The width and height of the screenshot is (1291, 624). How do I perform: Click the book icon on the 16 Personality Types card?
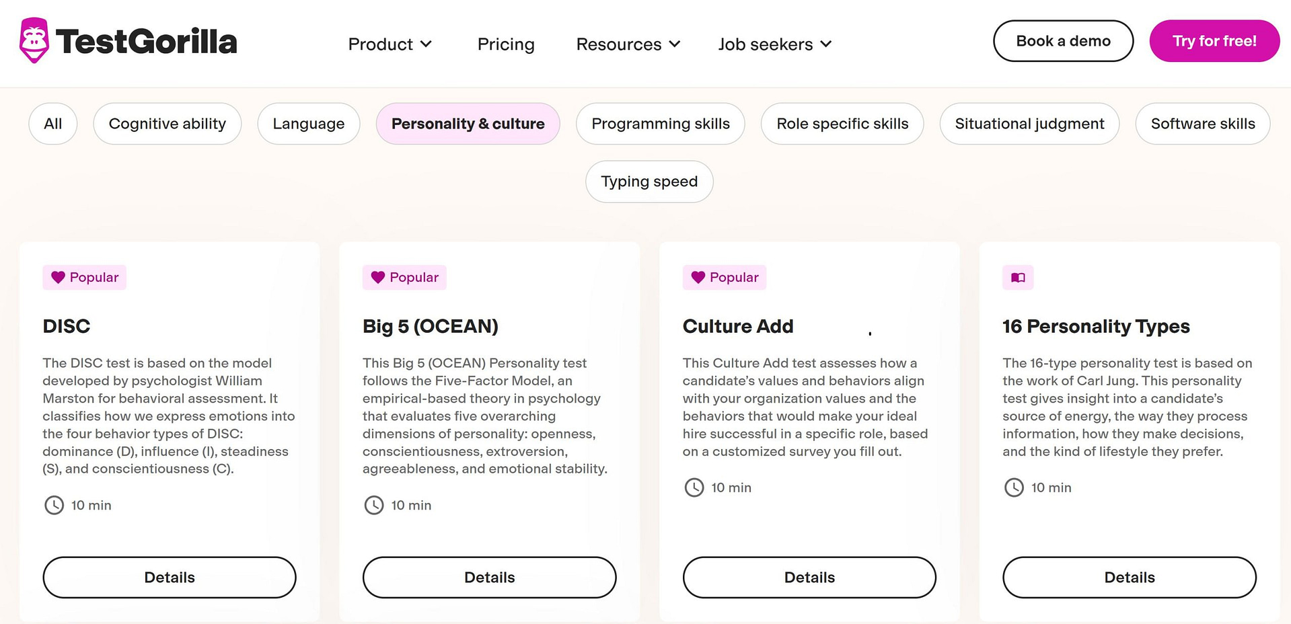[x=1017, y=277]
